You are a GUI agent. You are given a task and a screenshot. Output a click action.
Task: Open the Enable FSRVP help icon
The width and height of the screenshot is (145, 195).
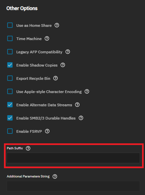coord(47,131)
